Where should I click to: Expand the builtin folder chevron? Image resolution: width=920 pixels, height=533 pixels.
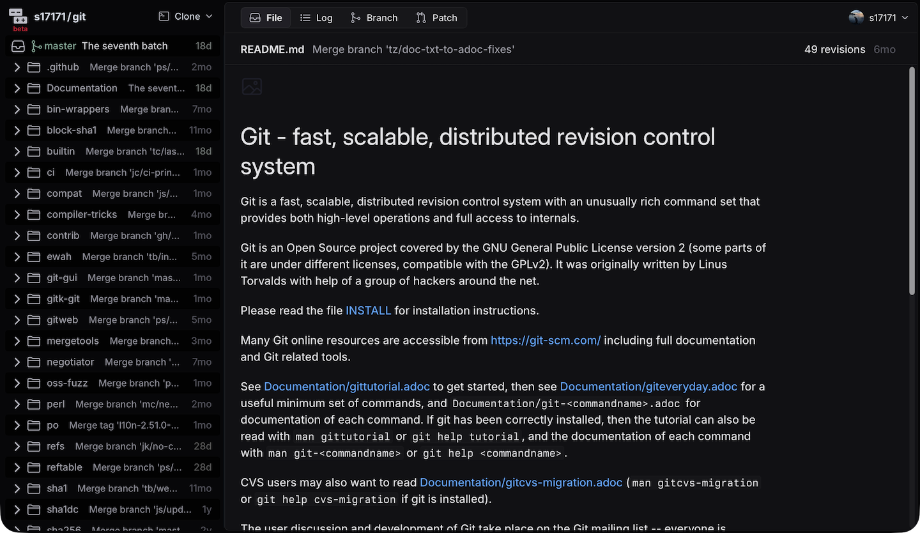tap(17, 151)
